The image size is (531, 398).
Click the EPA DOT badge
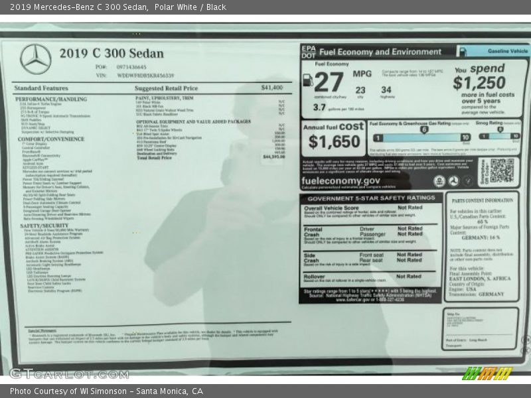pyautogui.click(x=309, y=52)
